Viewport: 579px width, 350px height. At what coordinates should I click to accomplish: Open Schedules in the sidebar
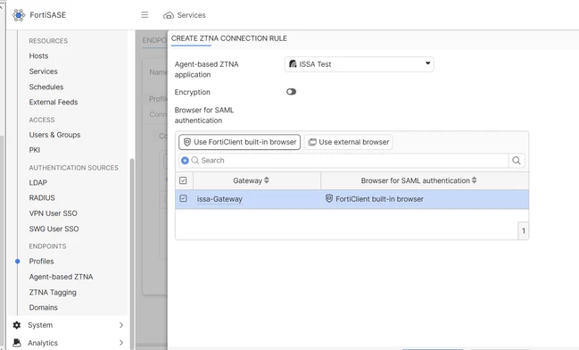[x=46, y=87]
